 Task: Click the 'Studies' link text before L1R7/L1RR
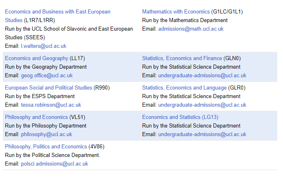pyautogui.click(x=14, y=20)
